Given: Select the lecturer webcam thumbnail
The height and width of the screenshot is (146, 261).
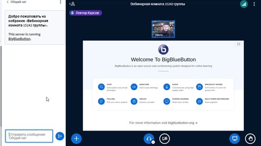Looking at the screenshot, I should [163, 29].
